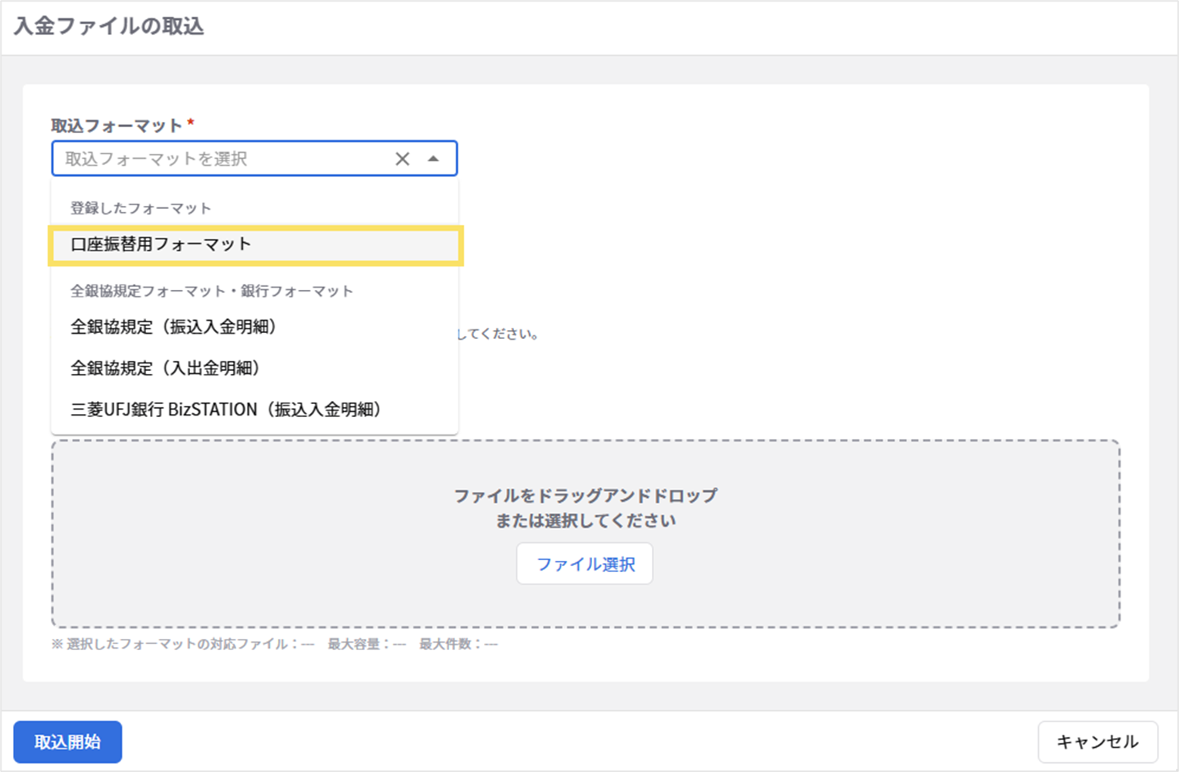Cancel using the キャンセル button

tap(1097, 742)
